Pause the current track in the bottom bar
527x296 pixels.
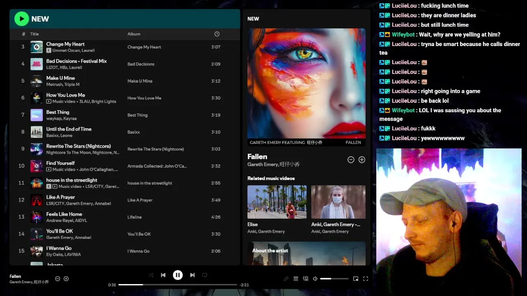(177, 275)
